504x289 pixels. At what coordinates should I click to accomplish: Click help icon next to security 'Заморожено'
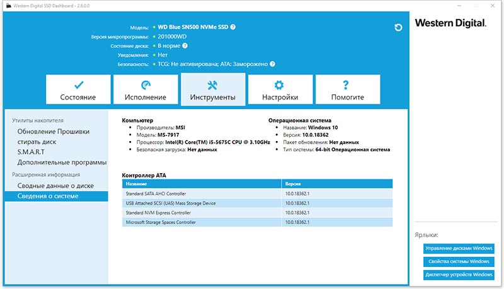tap(272, 64)
